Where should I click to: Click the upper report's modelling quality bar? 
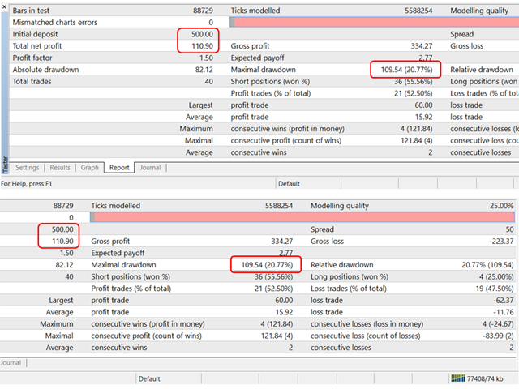click(x=374, y=22)
